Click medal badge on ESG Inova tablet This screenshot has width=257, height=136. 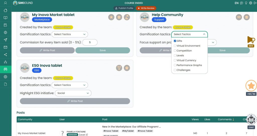point(119,68)
